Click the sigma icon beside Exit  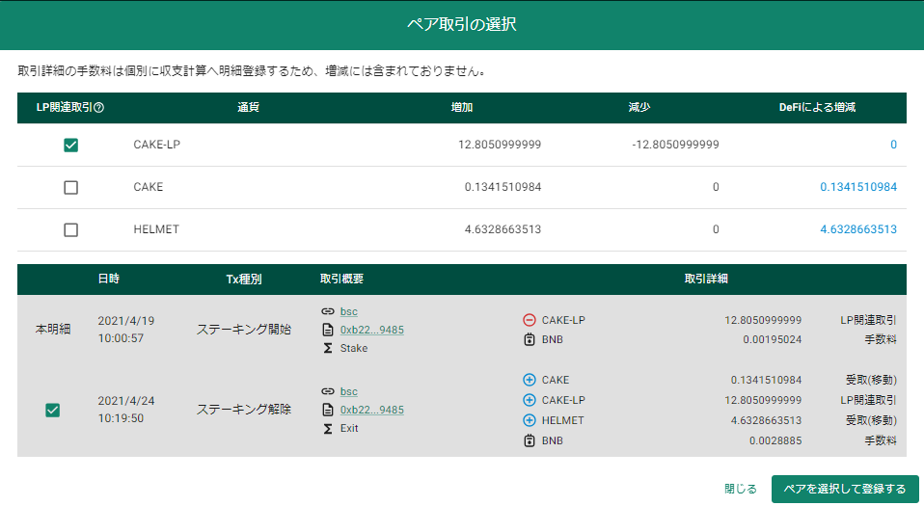pyautogui.click(x=328, y=428)
